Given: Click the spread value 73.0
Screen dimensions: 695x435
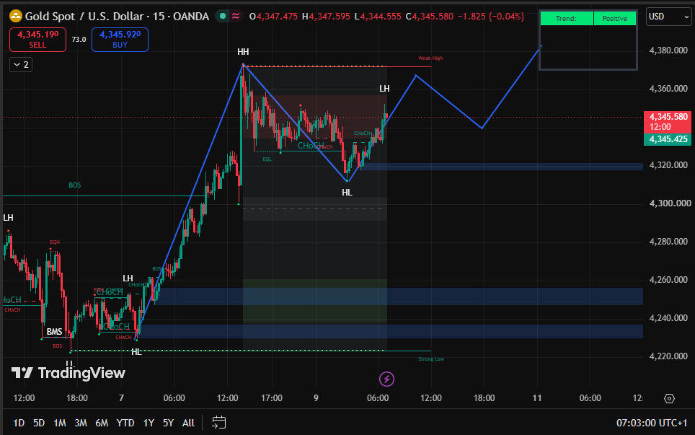Looking at the screenshot, I should tap(79, 40).
